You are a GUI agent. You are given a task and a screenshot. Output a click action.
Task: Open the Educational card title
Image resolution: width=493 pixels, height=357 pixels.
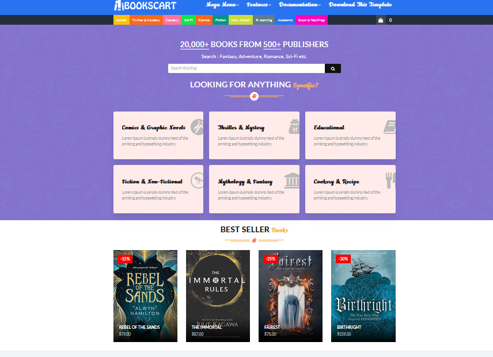[329, 128]
